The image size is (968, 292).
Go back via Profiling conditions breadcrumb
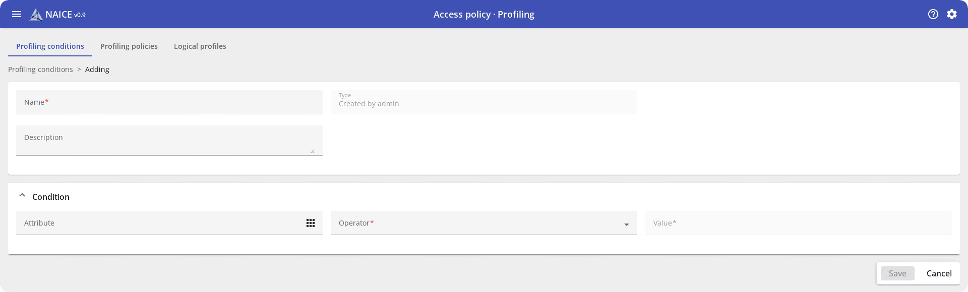pos(40,69)
